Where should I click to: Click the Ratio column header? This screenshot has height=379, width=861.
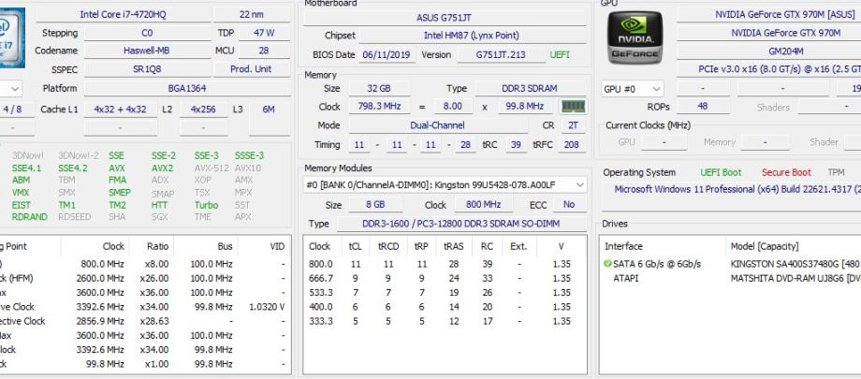158,246
